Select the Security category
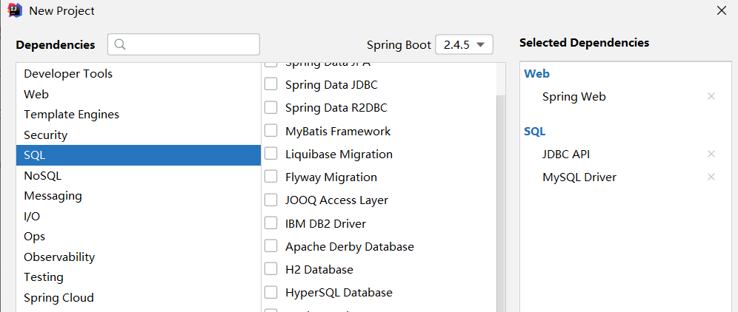Image resolution: width=738 pixels, height=312 pixels. (46, 135)
